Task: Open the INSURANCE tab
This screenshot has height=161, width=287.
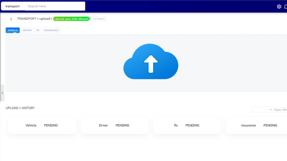Action: click(51, 30)
